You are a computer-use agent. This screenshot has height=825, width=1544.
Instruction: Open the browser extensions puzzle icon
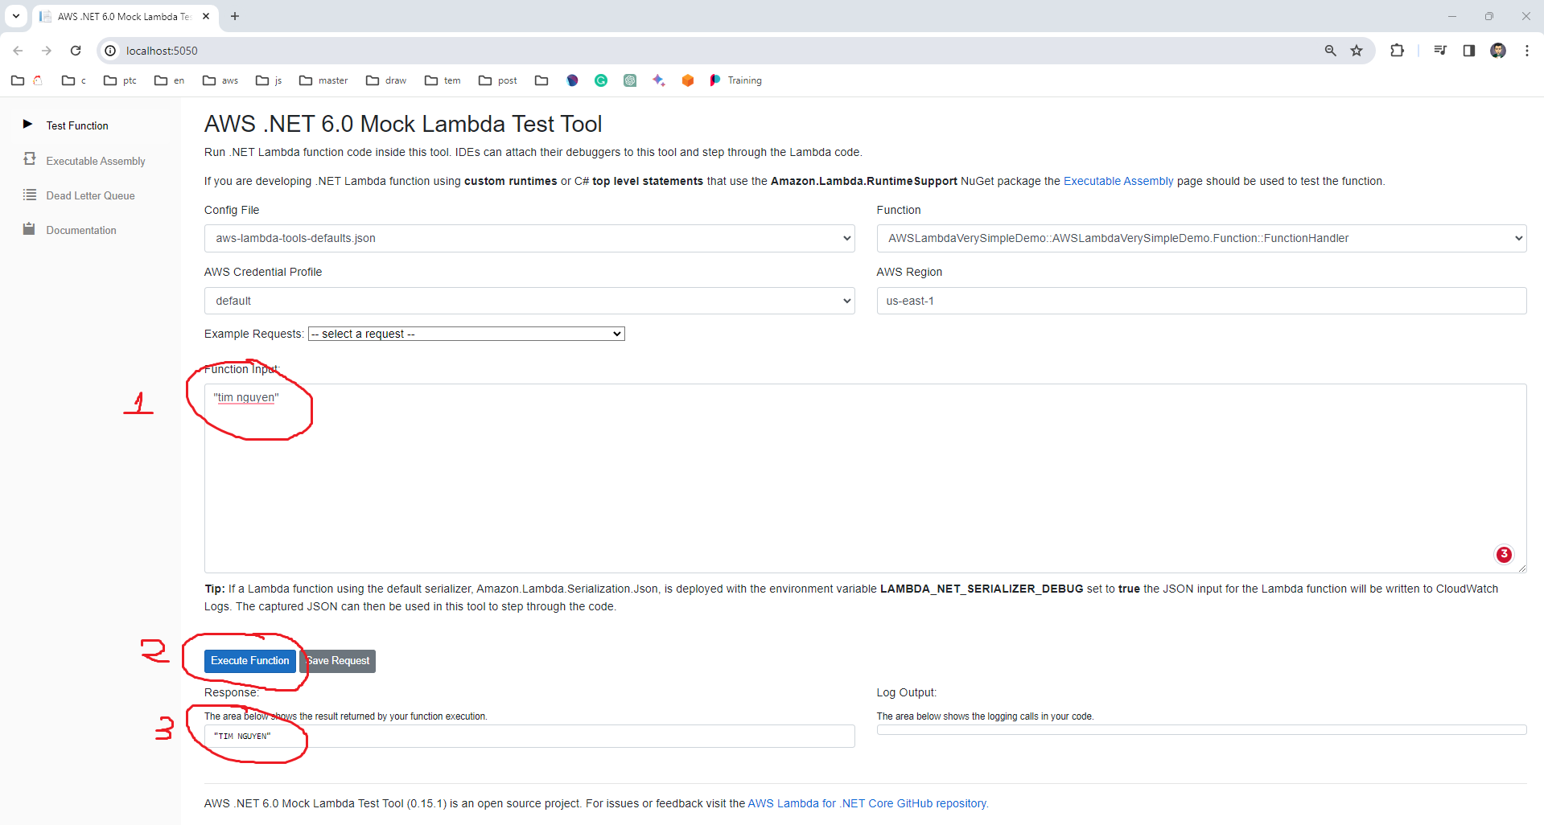click(x=1398, y=51)
